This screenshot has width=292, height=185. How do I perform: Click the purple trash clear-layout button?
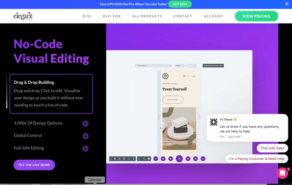(171, 159)
